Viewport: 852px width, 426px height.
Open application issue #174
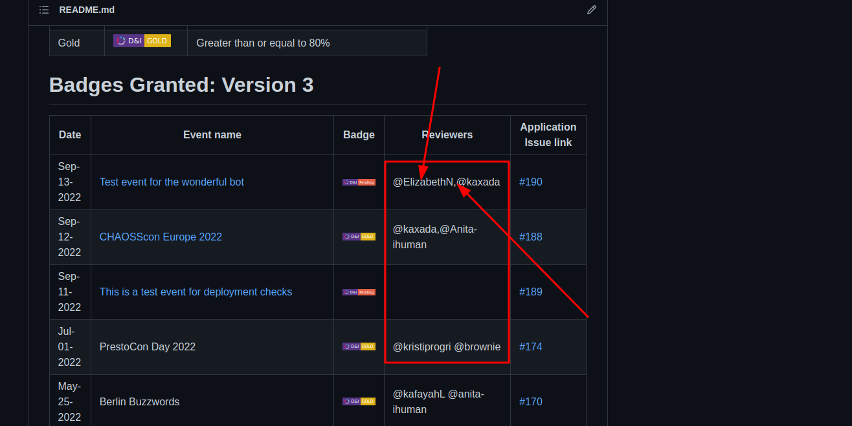click(x=531, y=346)
